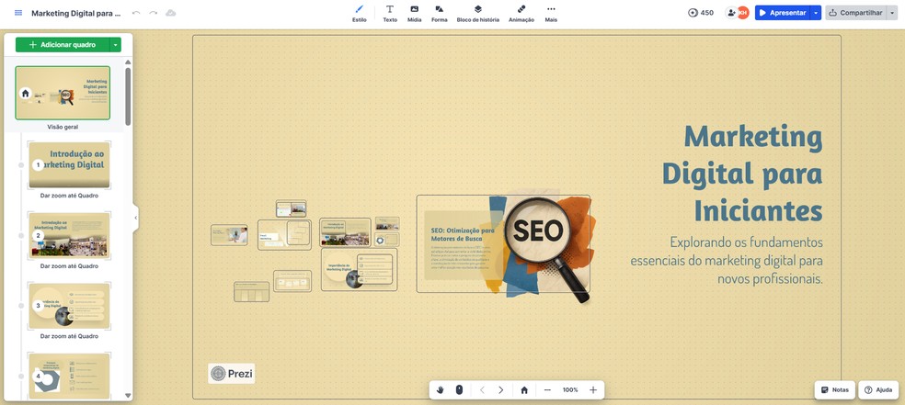The width and height of the screenshot is (905, 405).
Task: Select the Visão geral overview thumbnail
Action: [x=63, y=93]
